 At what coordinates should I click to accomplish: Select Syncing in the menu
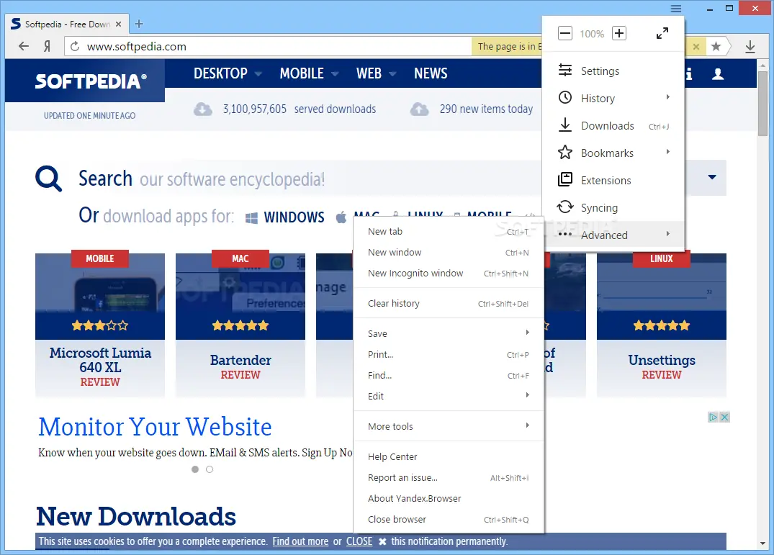[x=613, y=208]
